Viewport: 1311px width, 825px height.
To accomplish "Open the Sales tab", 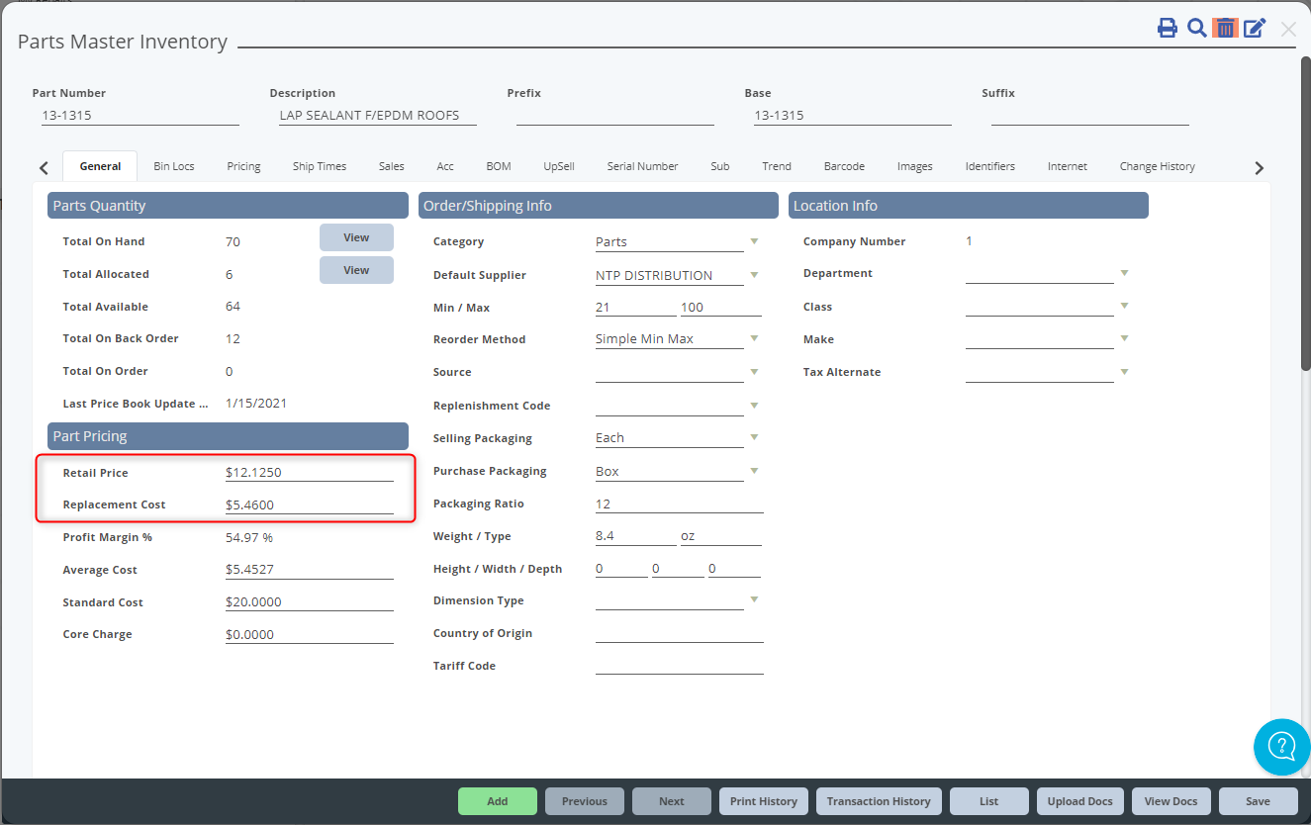I will click(x=392, y=166).
